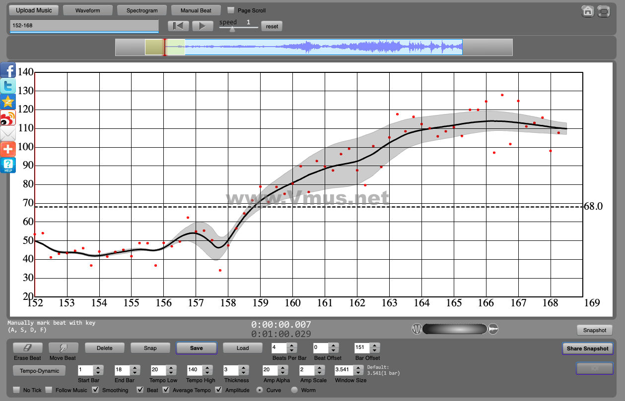
Task: Click the home icon at top right
Action: [587, 11]
